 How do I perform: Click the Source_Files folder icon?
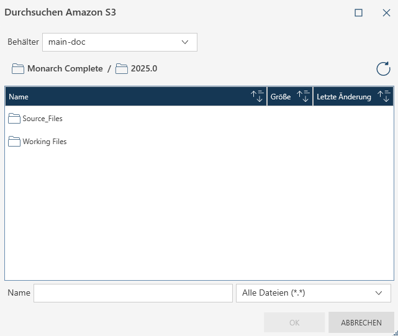coord(14,118)
